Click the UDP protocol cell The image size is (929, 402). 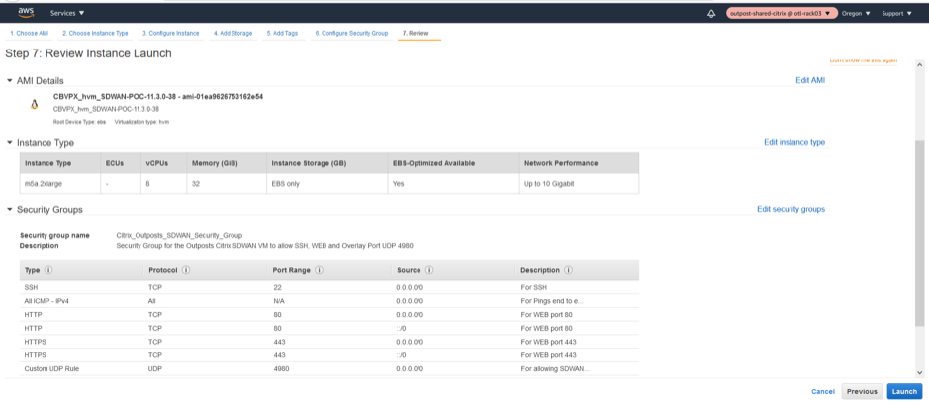155,368
